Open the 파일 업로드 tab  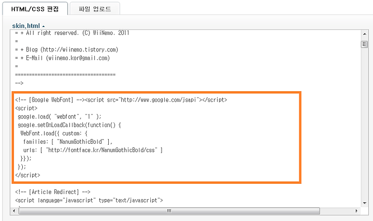tap(95, 9)
